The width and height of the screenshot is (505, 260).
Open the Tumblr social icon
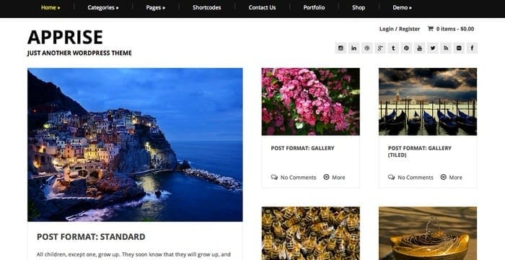[x=393, y=48]
